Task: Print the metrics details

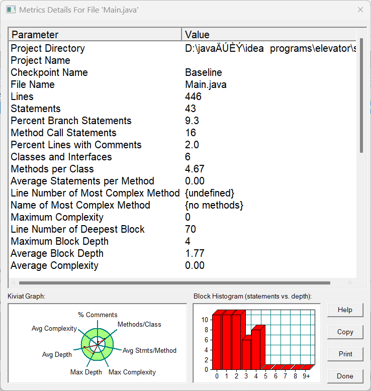Action: (345, 354)
